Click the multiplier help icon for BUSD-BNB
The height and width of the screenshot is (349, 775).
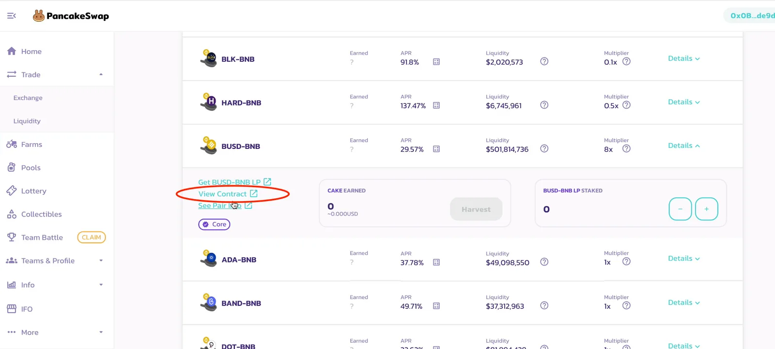[x=626, y=148]
